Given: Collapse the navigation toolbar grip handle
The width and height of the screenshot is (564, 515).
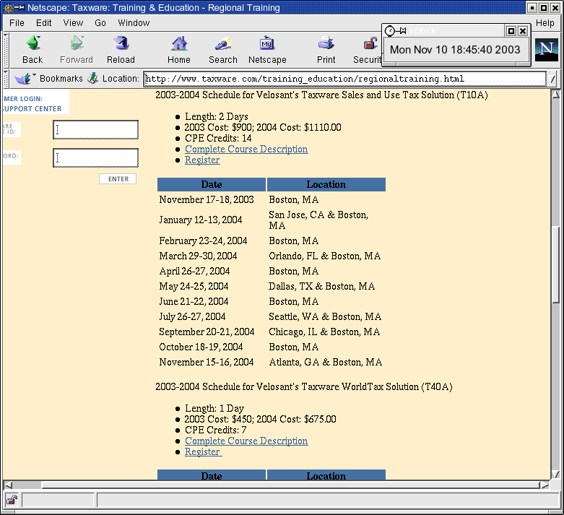Looking at the screenshot, I should click(x=6, y=50).
